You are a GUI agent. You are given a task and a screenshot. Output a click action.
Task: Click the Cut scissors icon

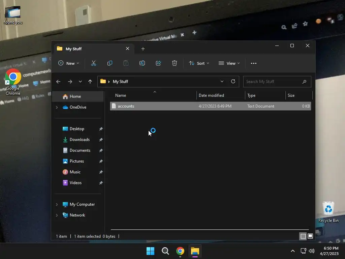tap(94, 63)
